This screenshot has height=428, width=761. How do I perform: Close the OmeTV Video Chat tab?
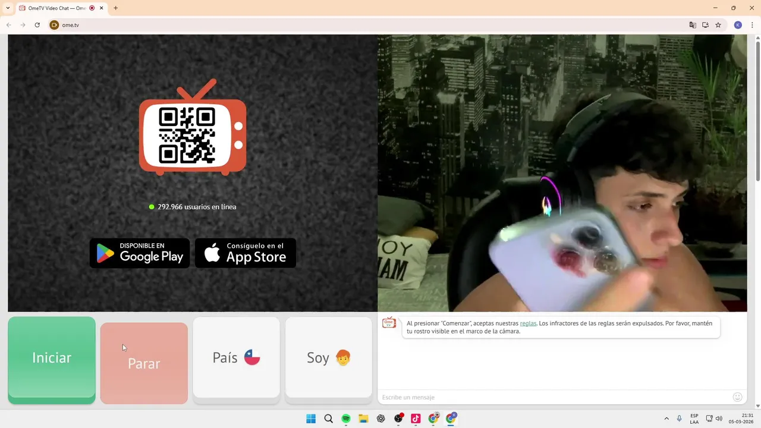coord(102,8)
